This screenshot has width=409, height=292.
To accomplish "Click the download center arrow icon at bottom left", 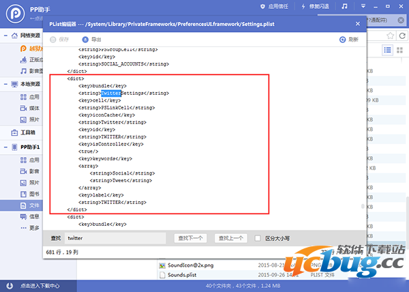I will [10, 285].
